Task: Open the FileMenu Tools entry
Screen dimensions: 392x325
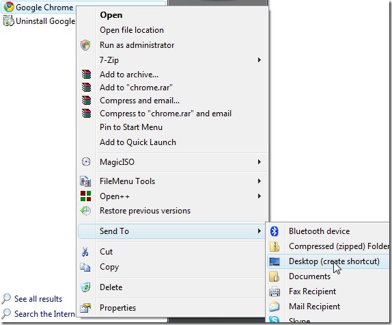Action: [x=173, y=181]
